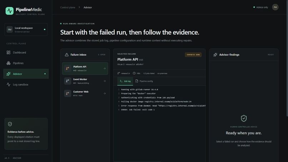Click the shield check icon in findings panel
Viewport: 288px width, 162px height.
click(244, 118)
